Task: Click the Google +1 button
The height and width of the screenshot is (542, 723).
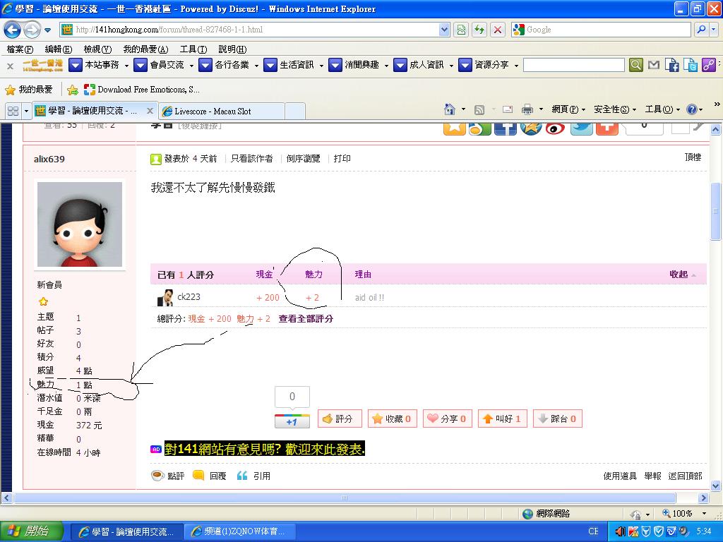Action: tap(292, 421)
